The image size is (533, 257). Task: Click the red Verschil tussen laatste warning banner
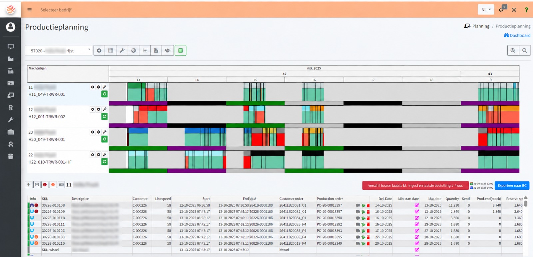click(415, 186)
